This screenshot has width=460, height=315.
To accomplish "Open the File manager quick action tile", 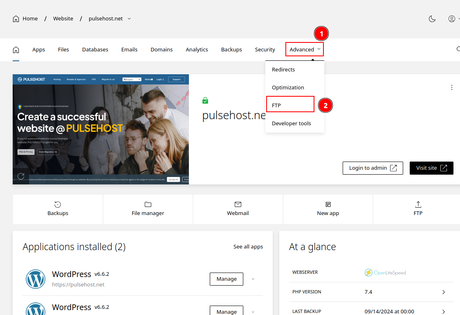I will 148,209.
